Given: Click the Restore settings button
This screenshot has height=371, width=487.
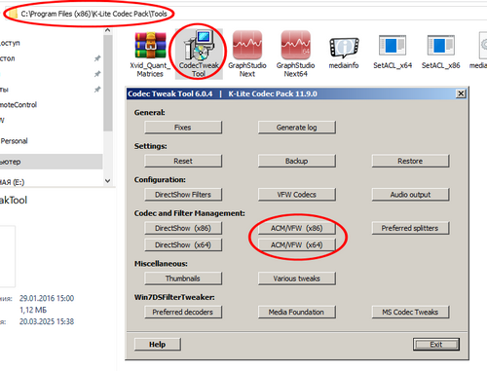Looking at the screenshot, I should [410, 161].
